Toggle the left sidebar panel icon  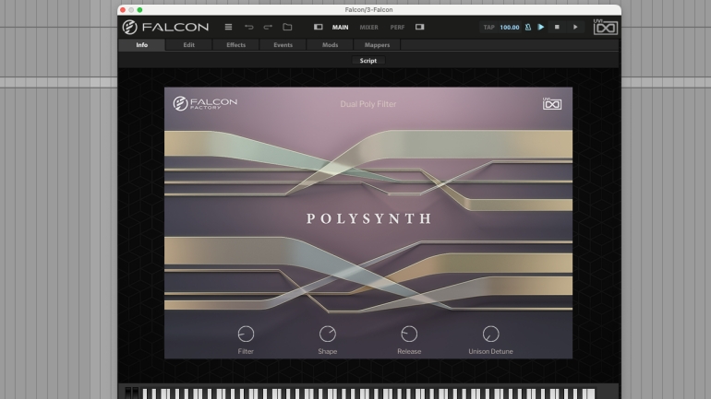319,27
